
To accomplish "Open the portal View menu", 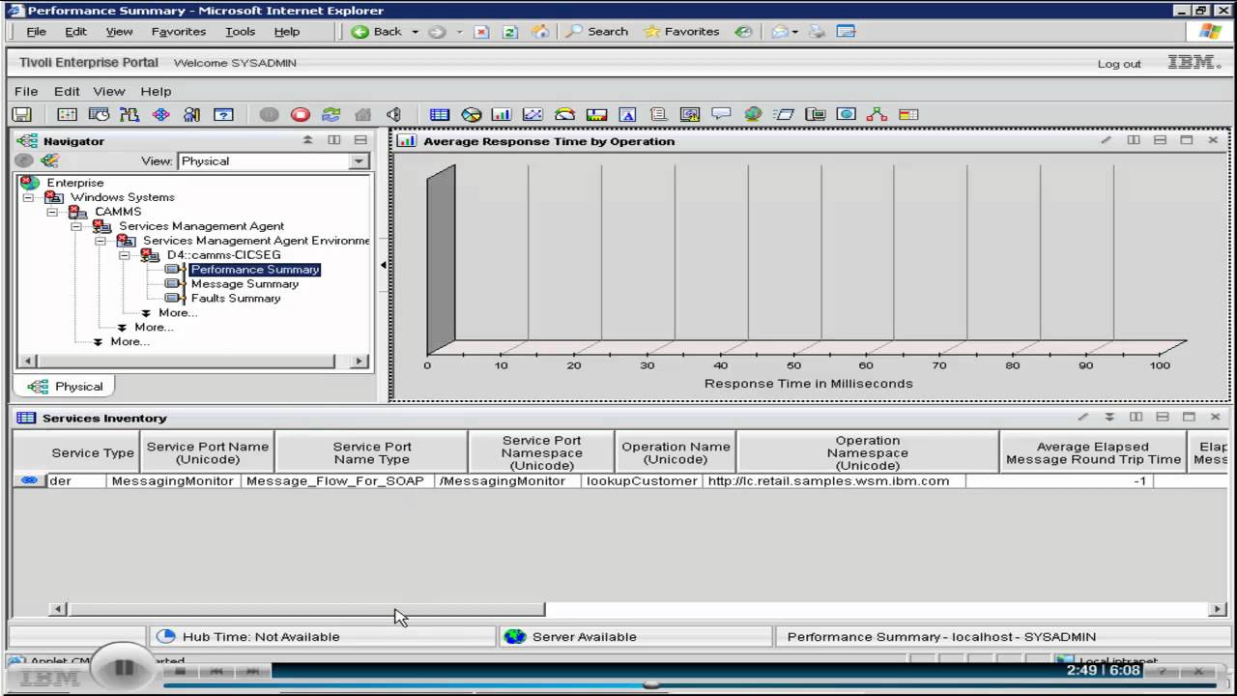I will pyautogui.click(x=109, y=91).
